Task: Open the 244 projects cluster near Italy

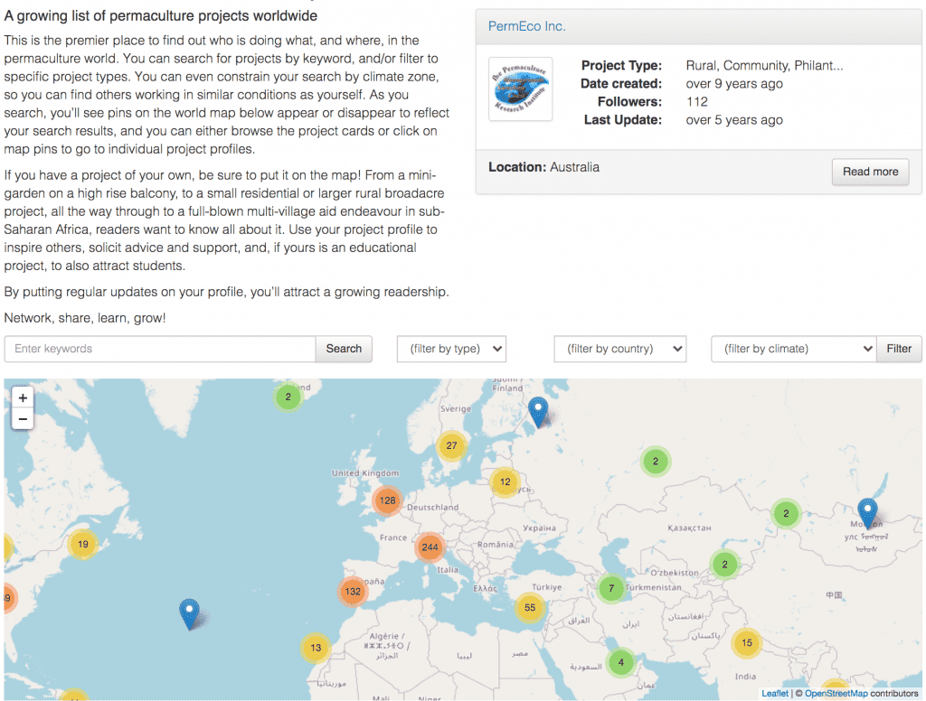Action: pyautogui.click(x=430, y=547)
